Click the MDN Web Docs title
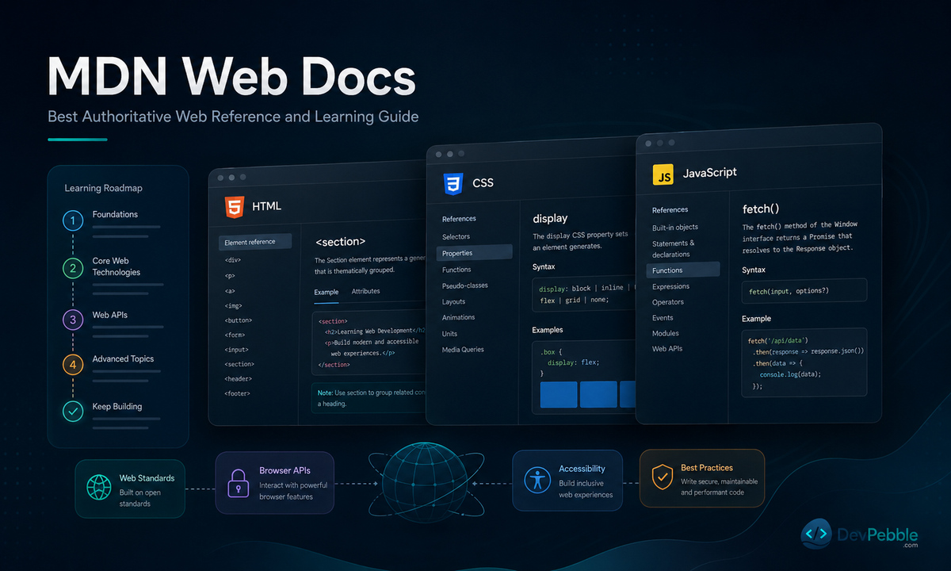 pyautogui.click(x=231, y=77)
